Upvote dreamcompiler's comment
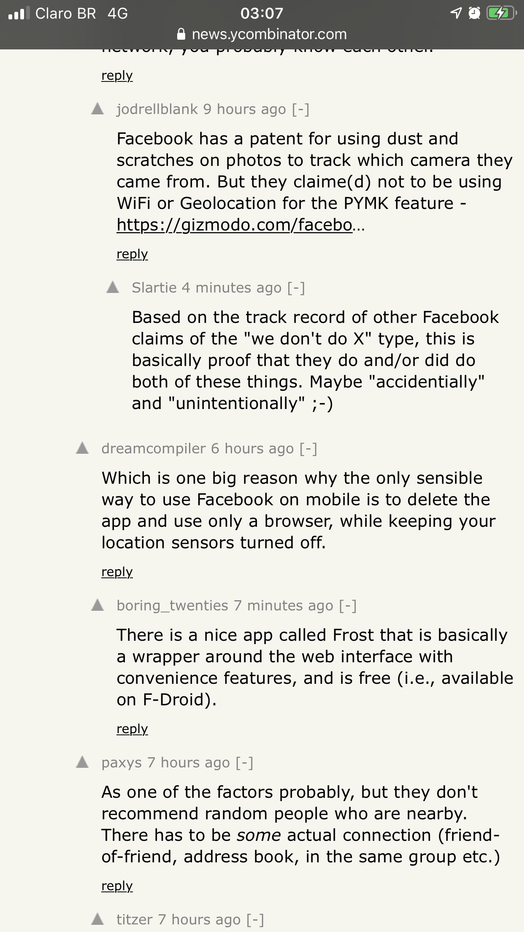Image resolution: width=524 pixels, height=932 pixels. click(82, 448)
